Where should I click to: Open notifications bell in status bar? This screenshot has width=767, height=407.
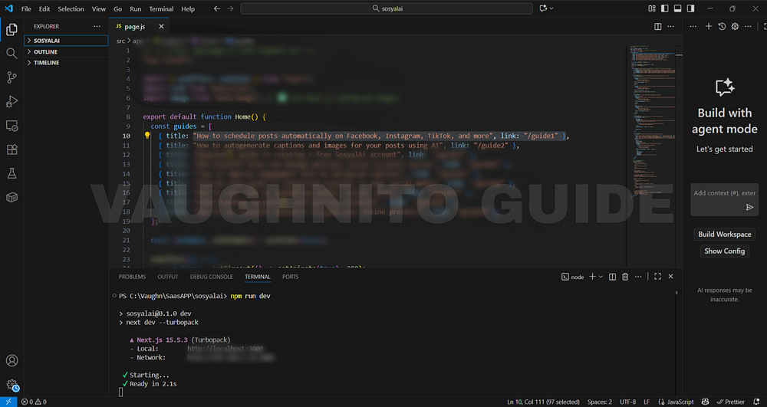[x=756, y=402]
